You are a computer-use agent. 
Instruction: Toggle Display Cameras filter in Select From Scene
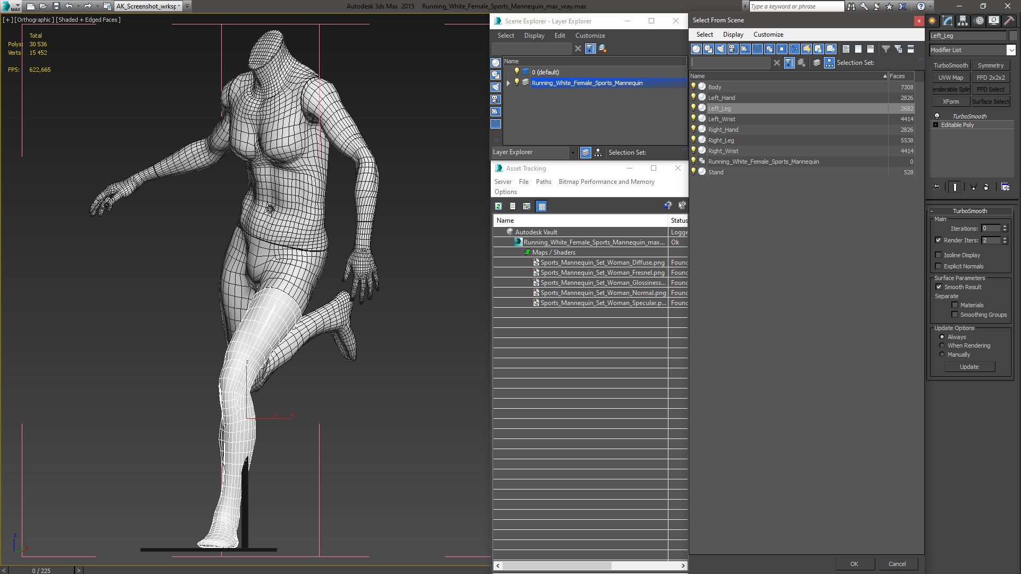(733, 49)
